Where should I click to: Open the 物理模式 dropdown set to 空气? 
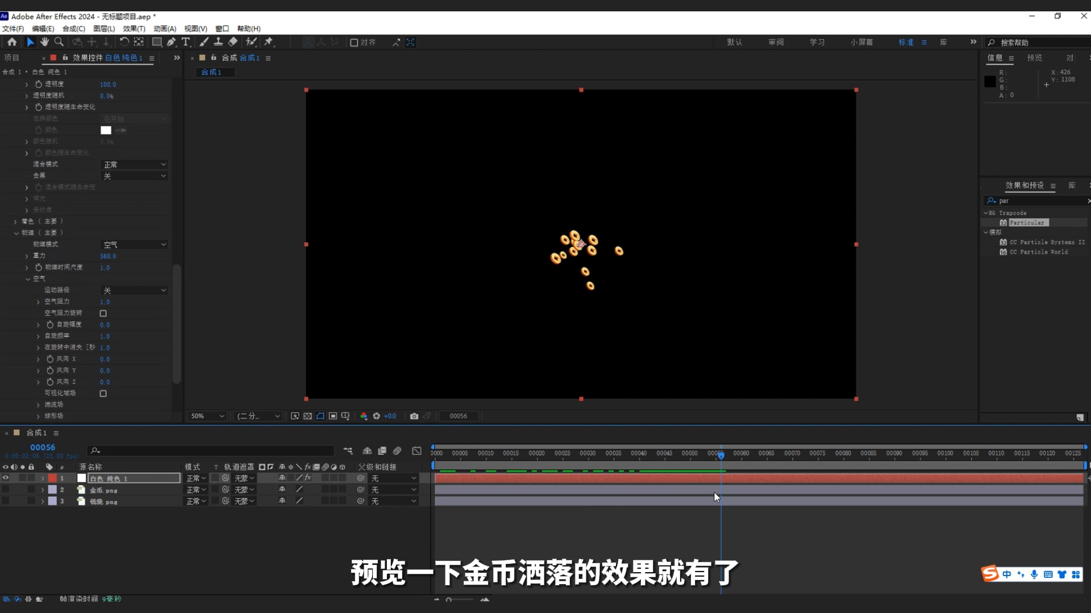(134, 244)
